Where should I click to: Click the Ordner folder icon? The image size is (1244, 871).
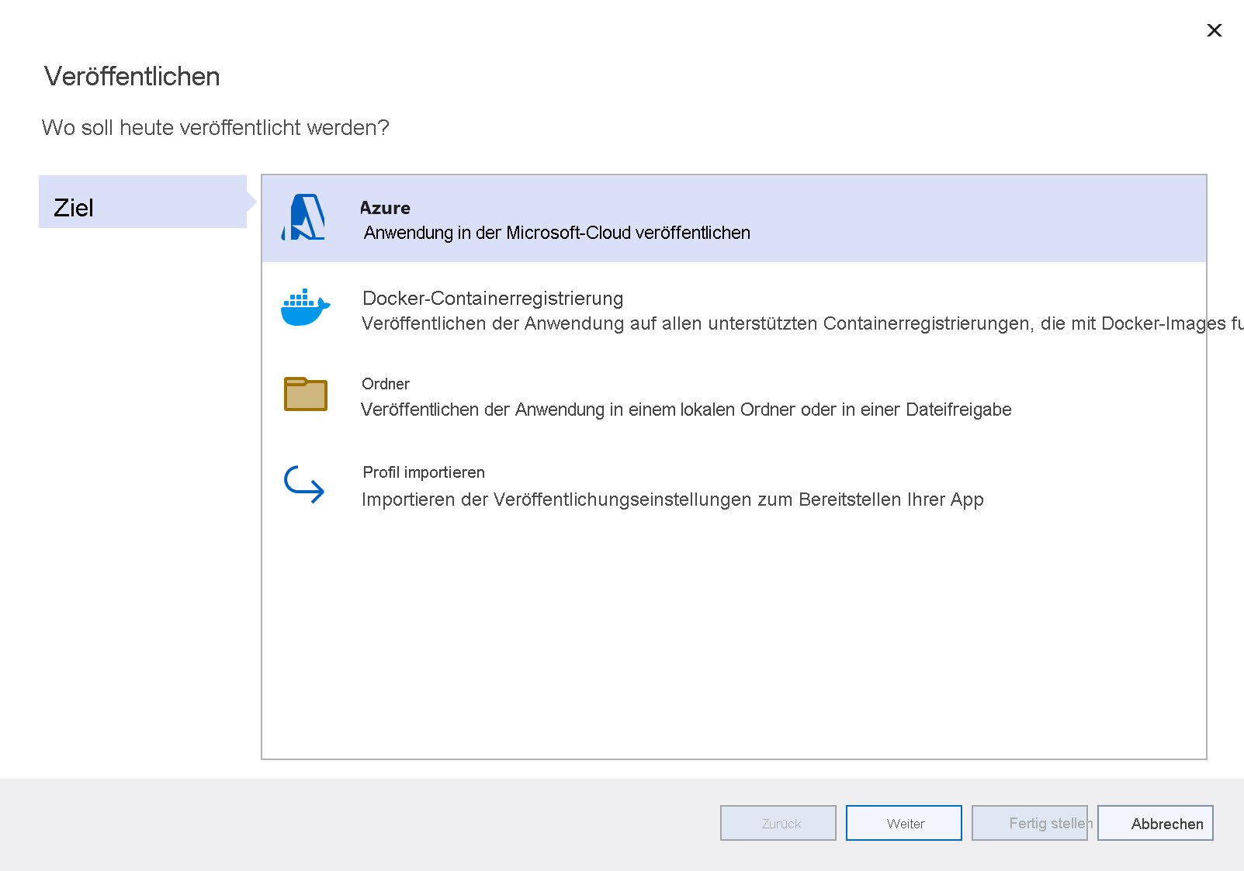pyautogui.click(x=305, y=394)
